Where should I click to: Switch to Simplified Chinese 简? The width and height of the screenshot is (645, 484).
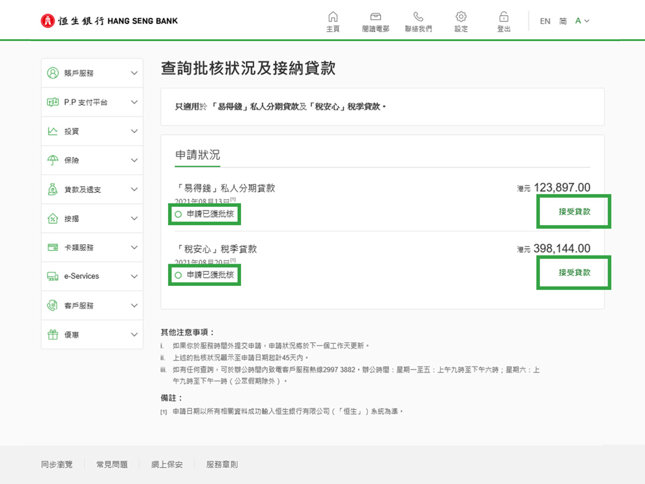tap(563, 21)
